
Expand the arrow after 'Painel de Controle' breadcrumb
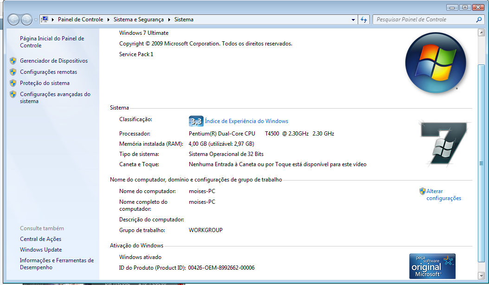(x=109, y=19)
